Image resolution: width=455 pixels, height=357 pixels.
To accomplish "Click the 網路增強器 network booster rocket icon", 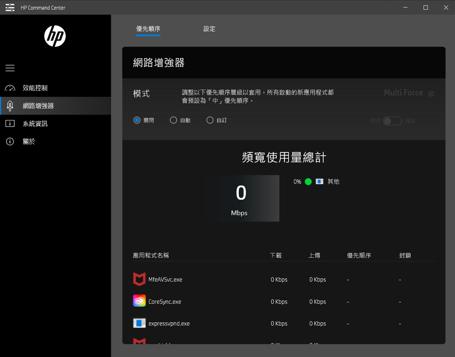I will (x=10, y=106).
